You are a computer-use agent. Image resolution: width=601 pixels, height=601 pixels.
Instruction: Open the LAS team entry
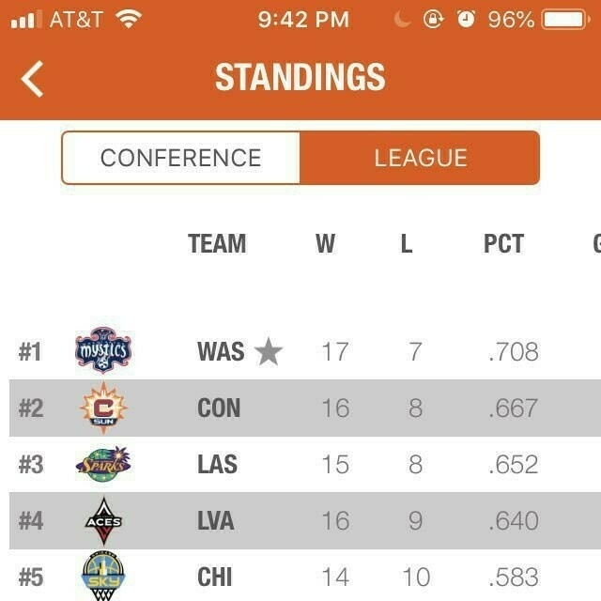pyautogui.click(x=218, y=464)
